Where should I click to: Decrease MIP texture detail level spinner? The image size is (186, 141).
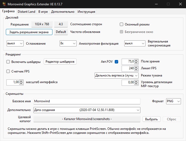(136, 84)
